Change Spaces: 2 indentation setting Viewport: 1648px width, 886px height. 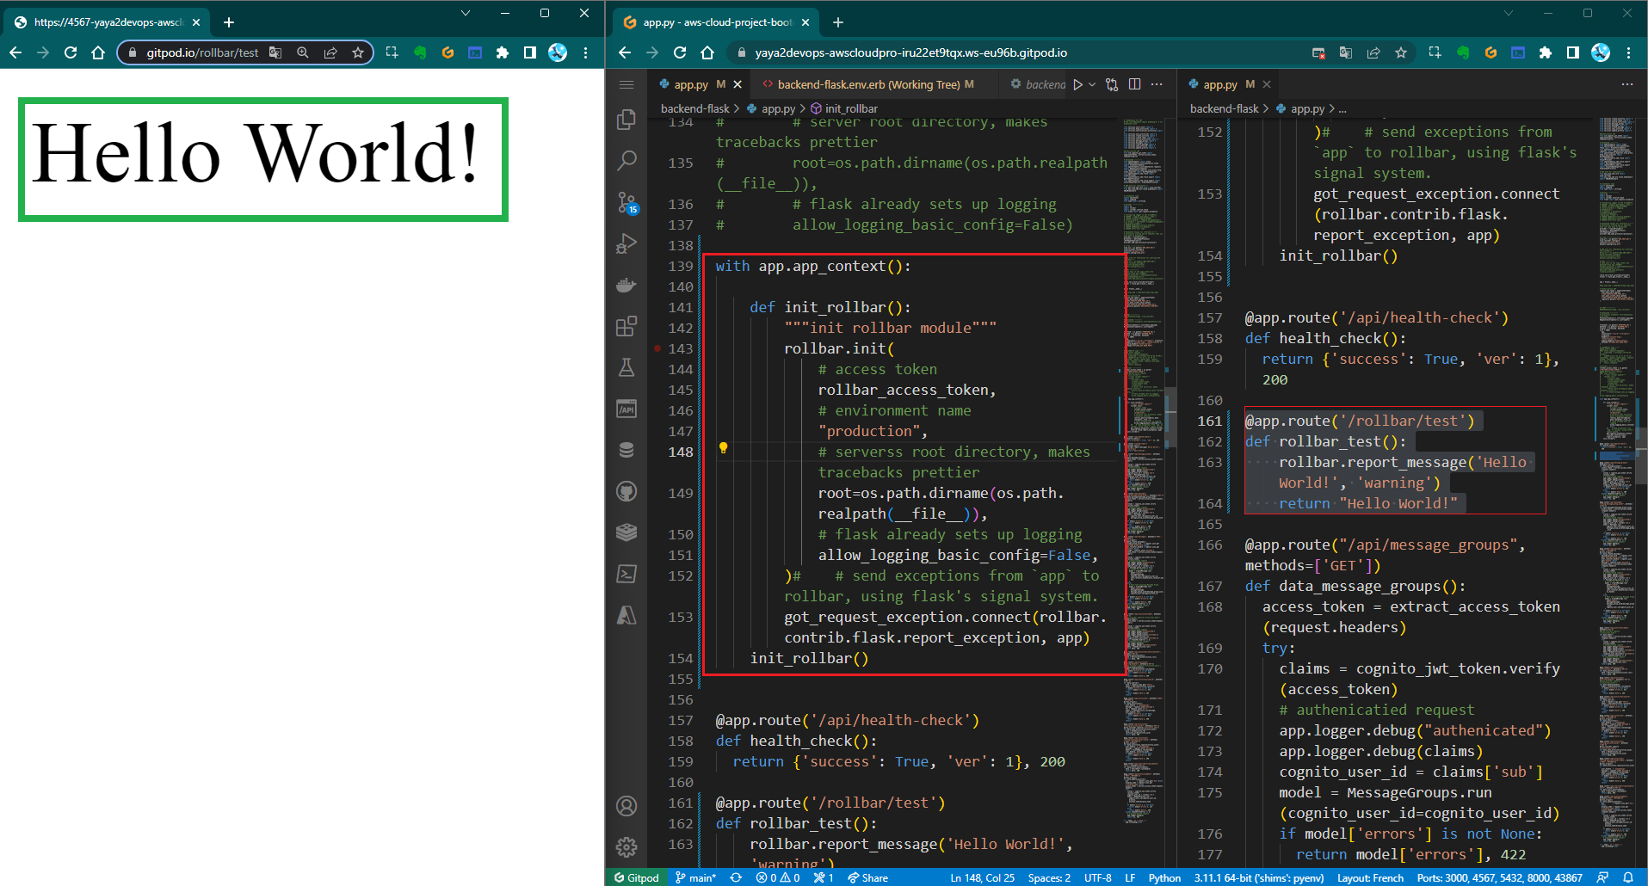1049,877
